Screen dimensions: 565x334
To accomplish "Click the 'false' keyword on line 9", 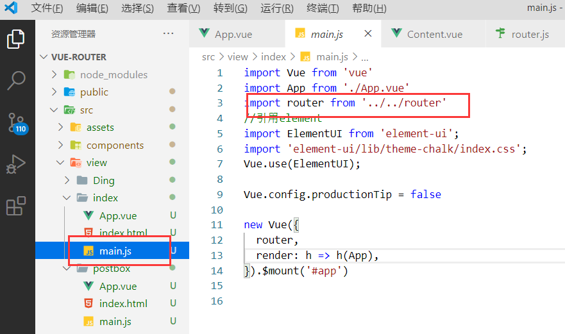I will pos(426,194).
